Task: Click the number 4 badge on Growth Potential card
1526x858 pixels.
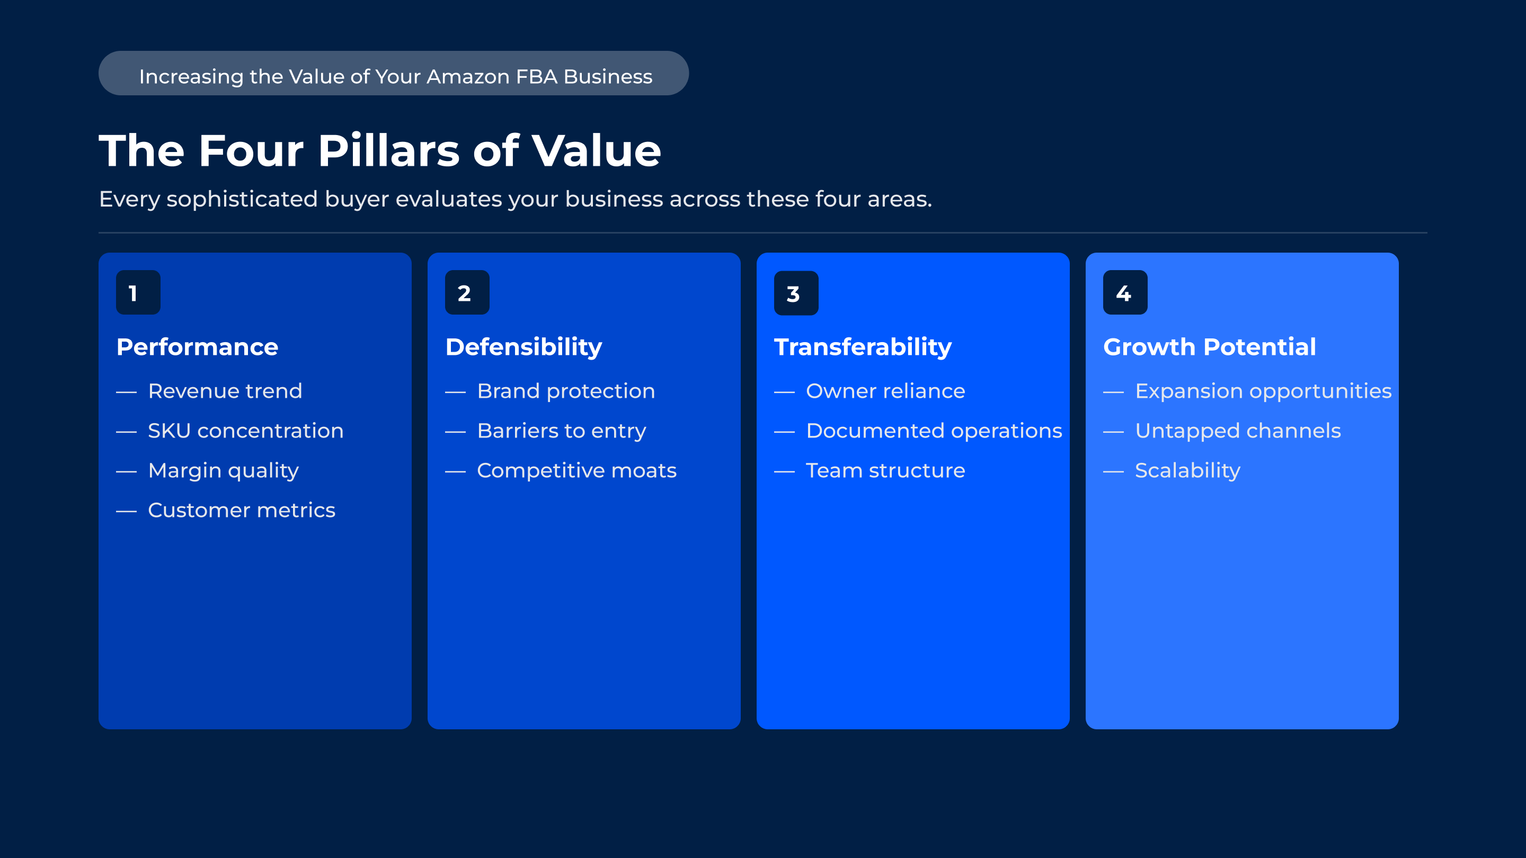Action: [1125, 292]
